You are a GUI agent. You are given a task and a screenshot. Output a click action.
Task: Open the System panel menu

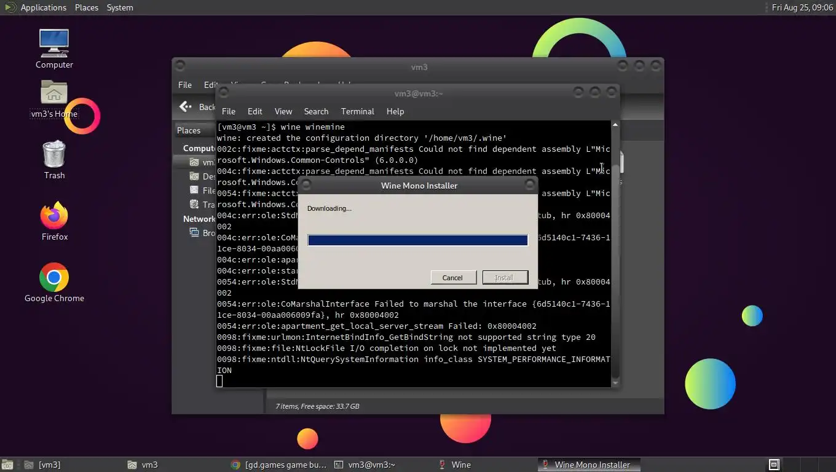(120, 7)
